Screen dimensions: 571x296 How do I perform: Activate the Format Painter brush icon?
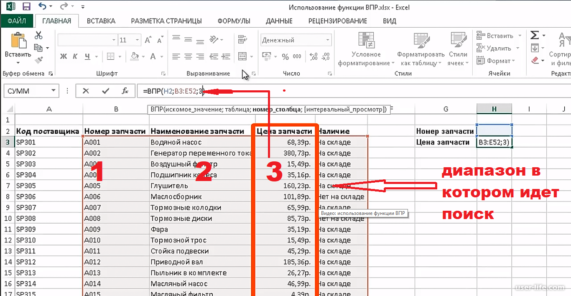(x=38, y=61)
